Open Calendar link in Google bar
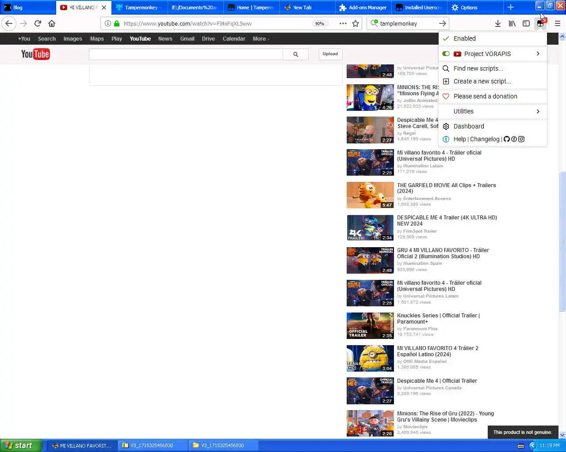This screenshot has width=566, height=452. point(234,39)
